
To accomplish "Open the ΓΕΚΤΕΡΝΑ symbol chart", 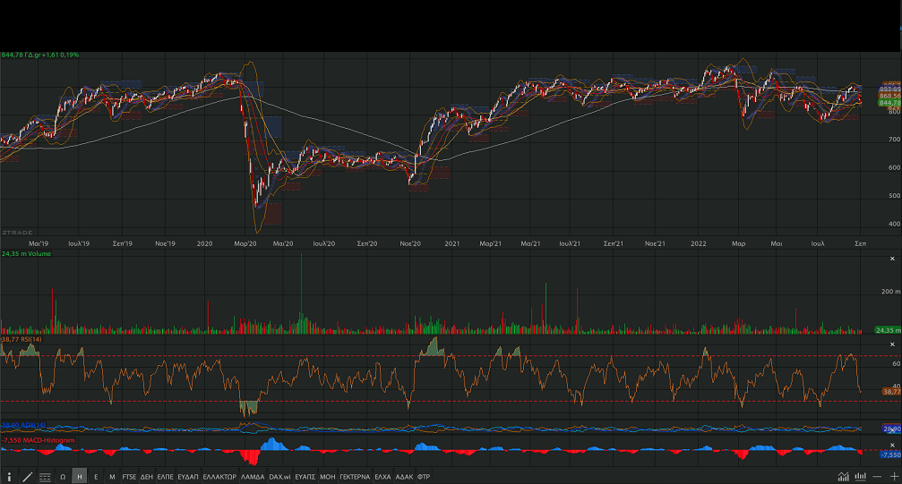I will tap(355, 477).
